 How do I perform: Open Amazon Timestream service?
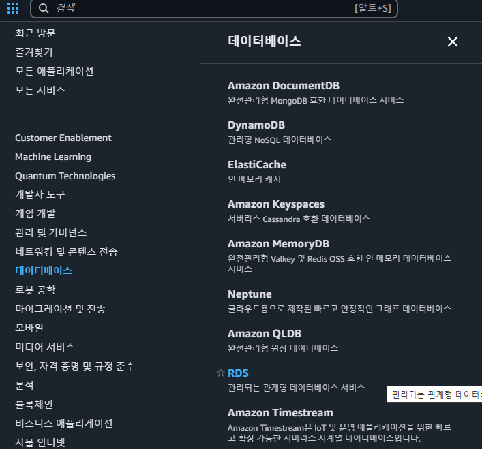[x=280, y=413]
